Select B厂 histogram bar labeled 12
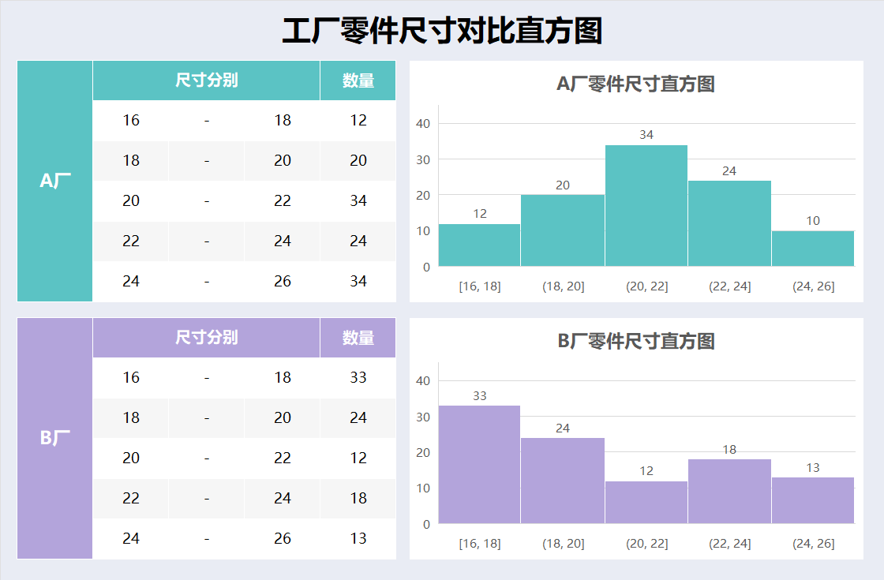This screenshot has height=580, width=884. point(646,503)
